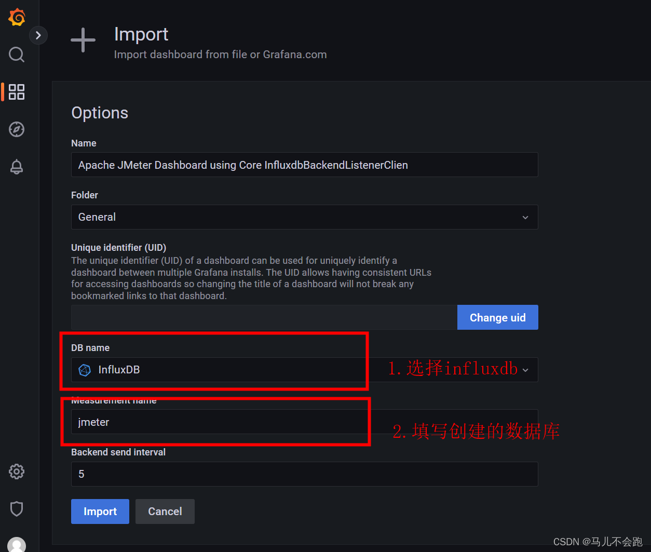The width and height of the screenshot is (651, 552).
Task: Click the 'Backend send interval' label
Action: 118,452
